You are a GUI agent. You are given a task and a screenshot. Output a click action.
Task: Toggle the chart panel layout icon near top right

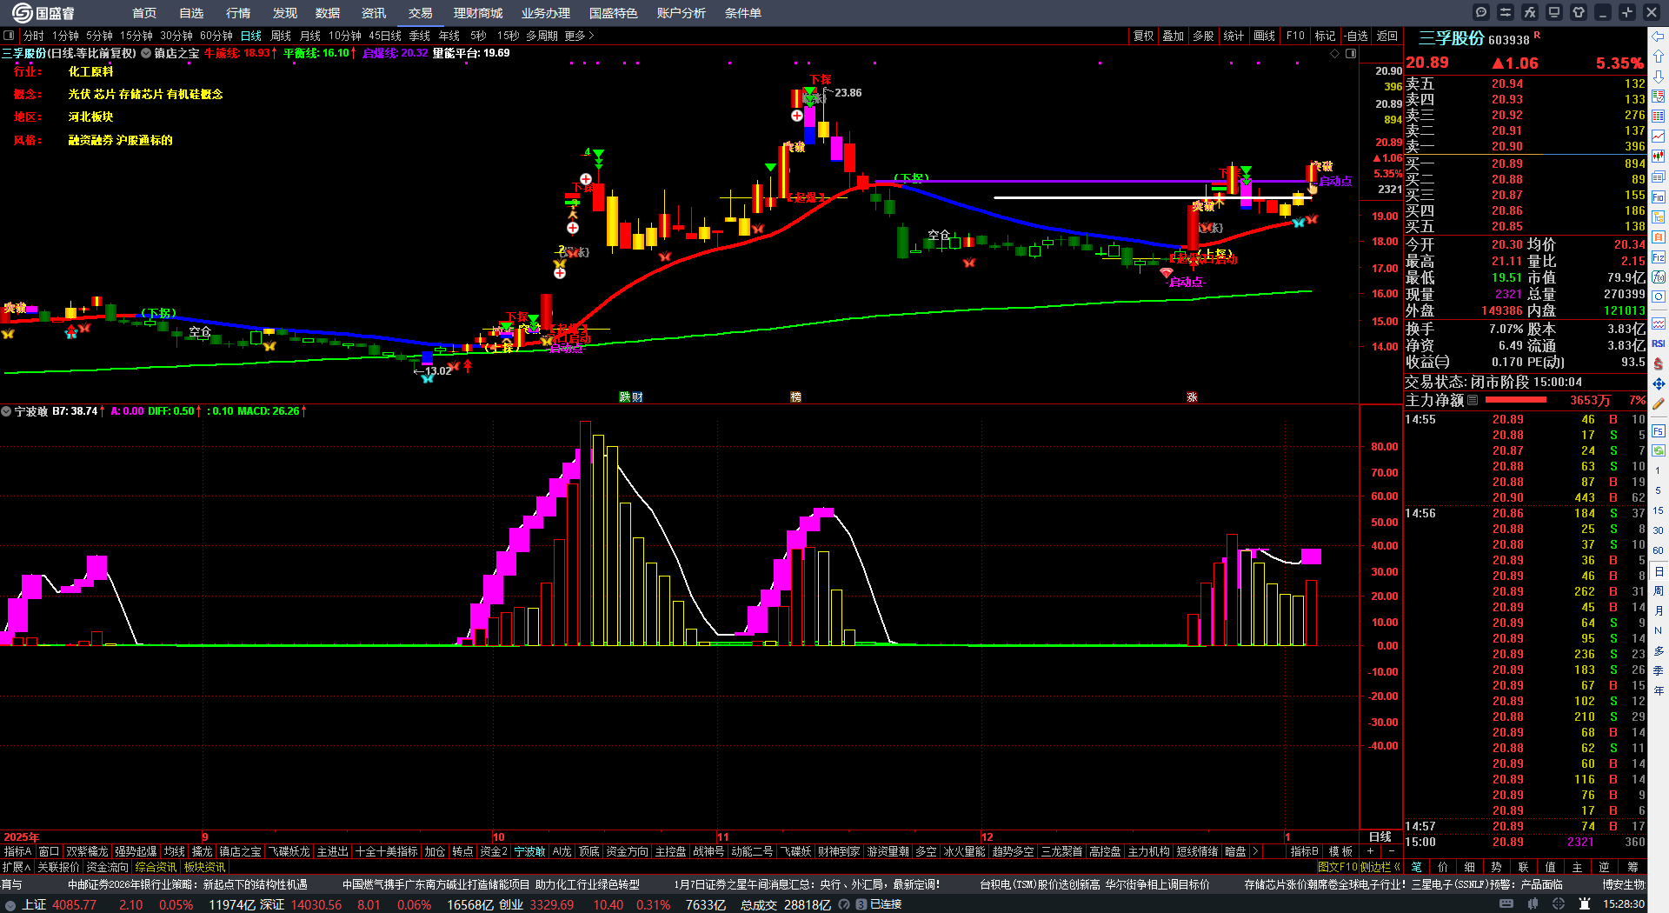(1351, 53)
